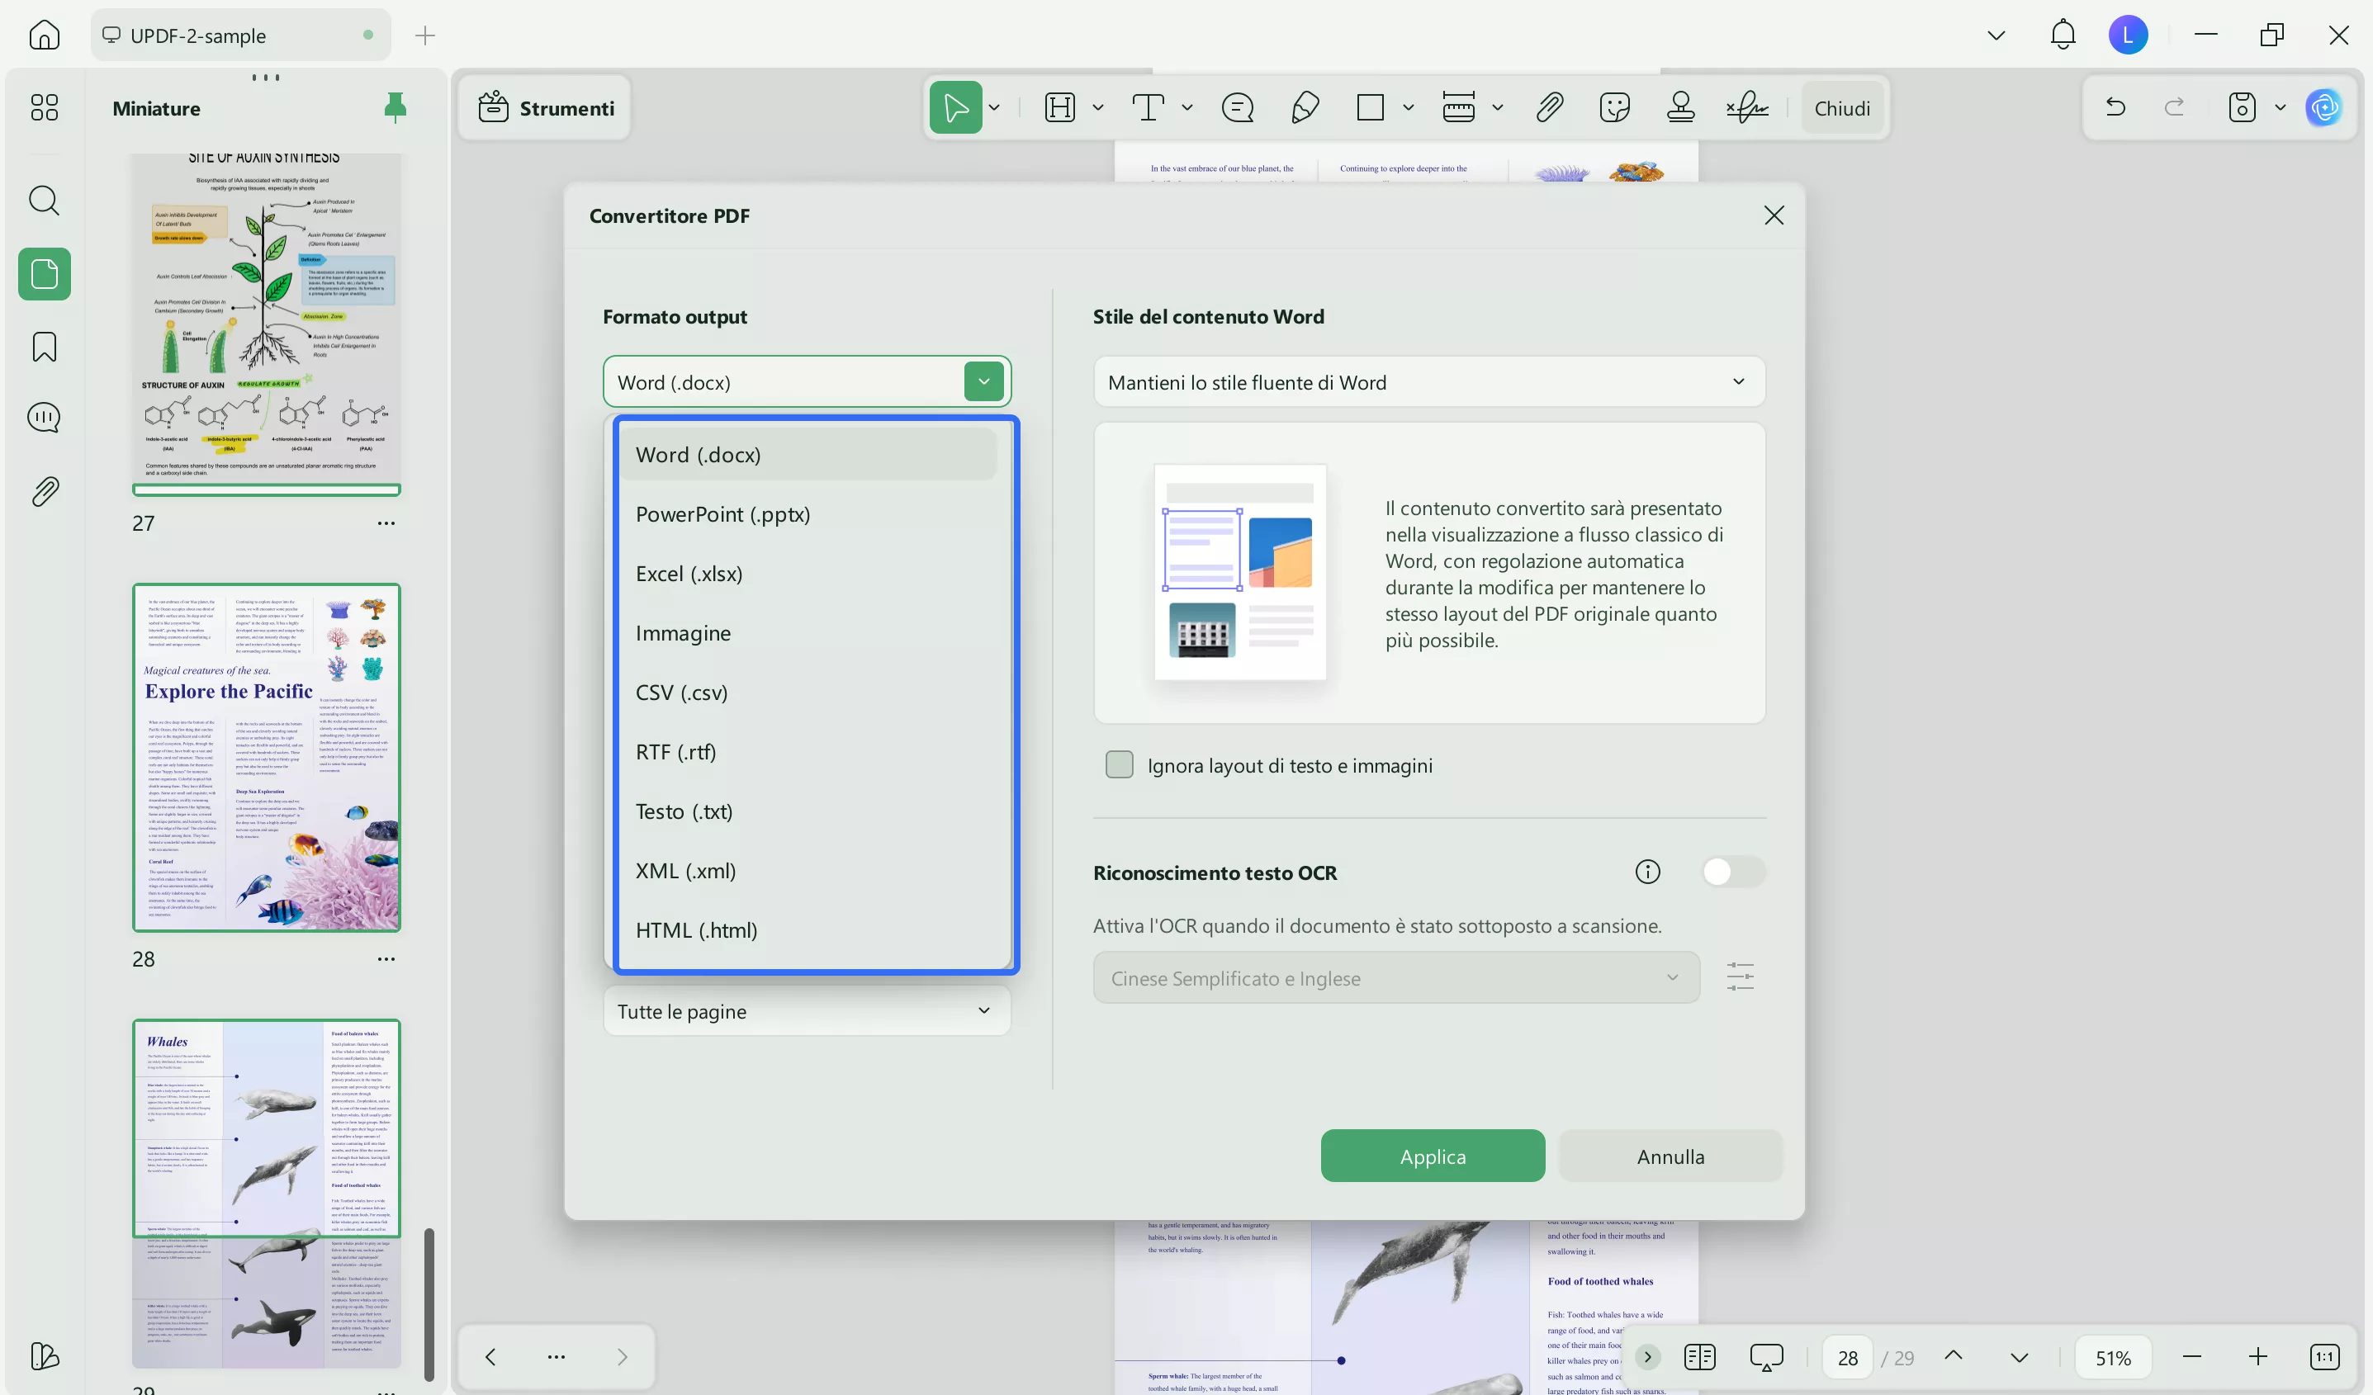This screenshot has width=2373, height=1395.
Task: Open the Tutte le pagine dropdown
Action: coord(806,1011)
